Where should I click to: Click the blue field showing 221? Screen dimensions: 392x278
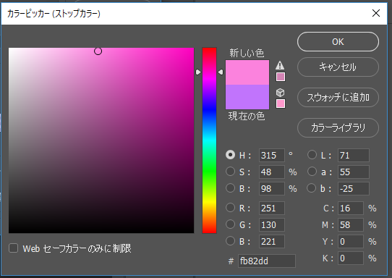(272, 242)
